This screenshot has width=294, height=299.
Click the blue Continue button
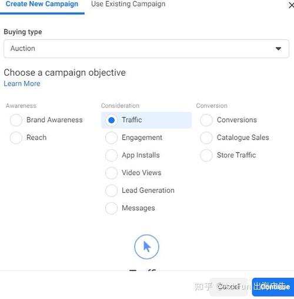[273, 287]
